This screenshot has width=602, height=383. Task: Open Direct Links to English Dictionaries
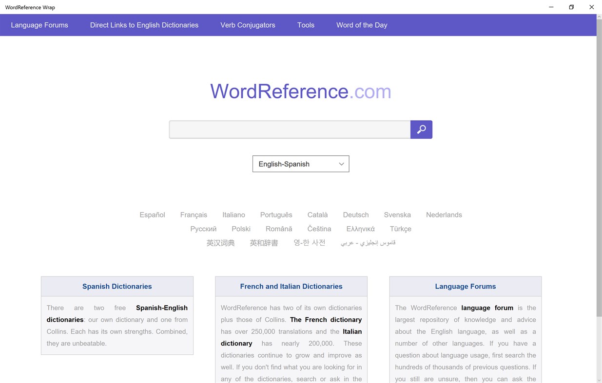click(144, 25)
